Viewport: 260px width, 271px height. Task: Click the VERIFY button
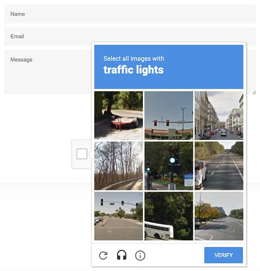pyautogui.click(x=224, y=255)
